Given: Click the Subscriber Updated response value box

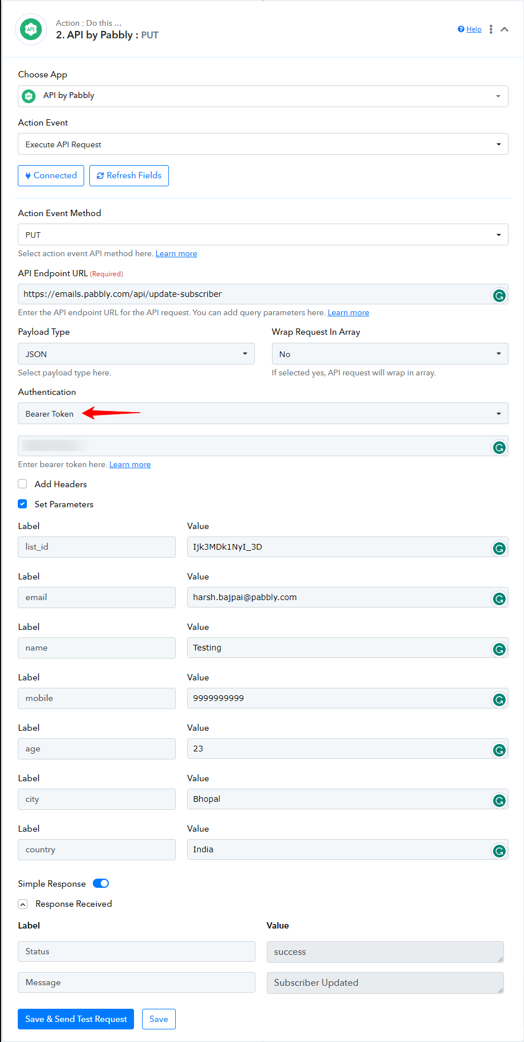Looking at the screenshot, I should pos(385,983).
